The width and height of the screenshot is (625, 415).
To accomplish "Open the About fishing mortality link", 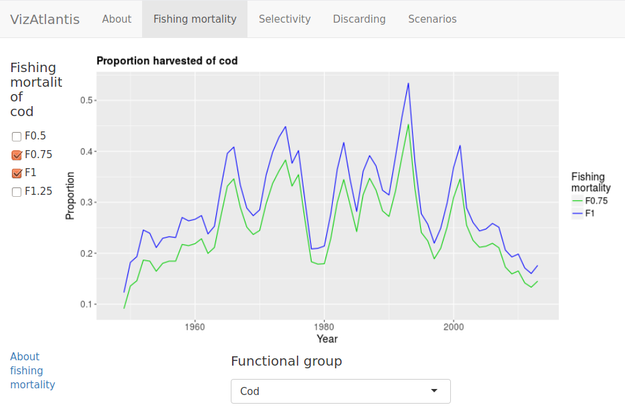I will pyautogui.click(x=32, y=370).
